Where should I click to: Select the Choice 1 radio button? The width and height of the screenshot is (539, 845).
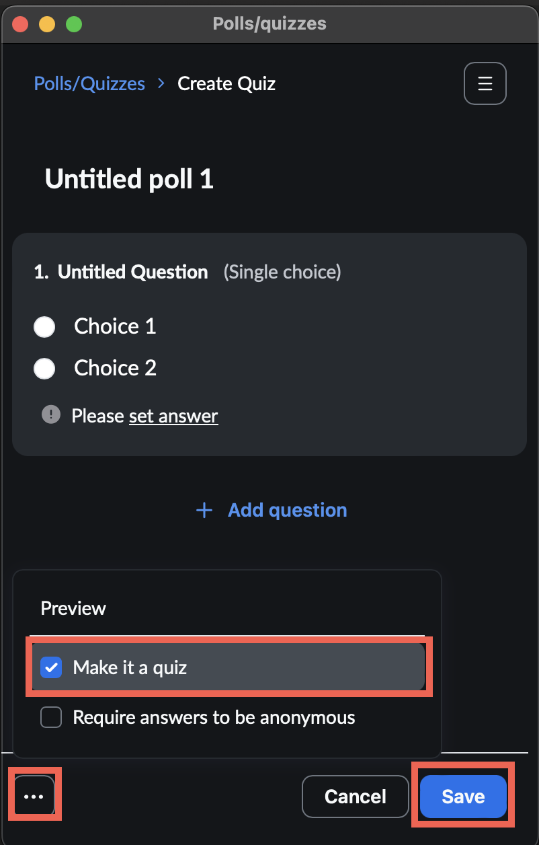pyautogui.click(x=44, y=326)
